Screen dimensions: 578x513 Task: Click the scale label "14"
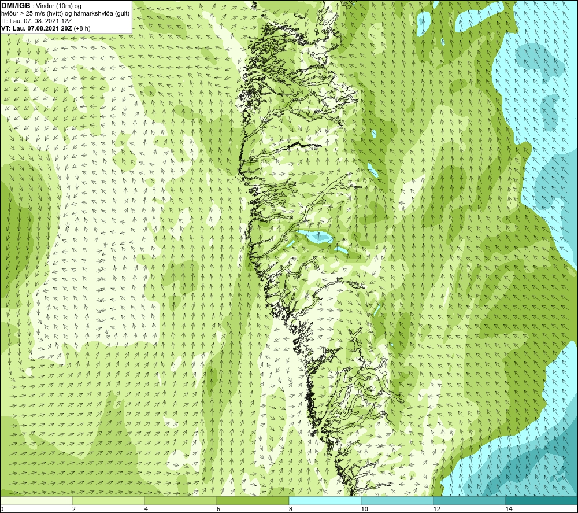coord(509,509)
